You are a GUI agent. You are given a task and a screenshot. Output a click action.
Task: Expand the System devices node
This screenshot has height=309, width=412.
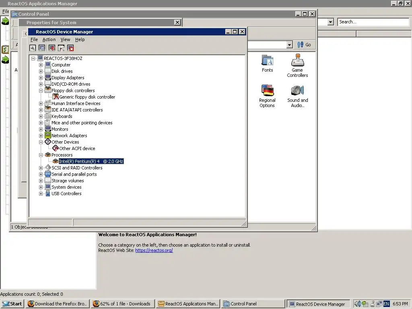pyautogui.click(x=41, y=187)
